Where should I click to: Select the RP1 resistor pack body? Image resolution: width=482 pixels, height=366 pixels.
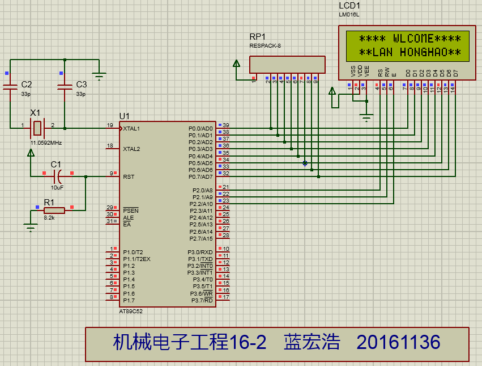[x=287, y=65]
